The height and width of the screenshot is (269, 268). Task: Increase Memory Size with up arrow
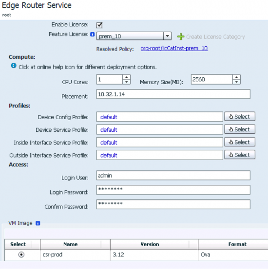[x=236, y=77]
